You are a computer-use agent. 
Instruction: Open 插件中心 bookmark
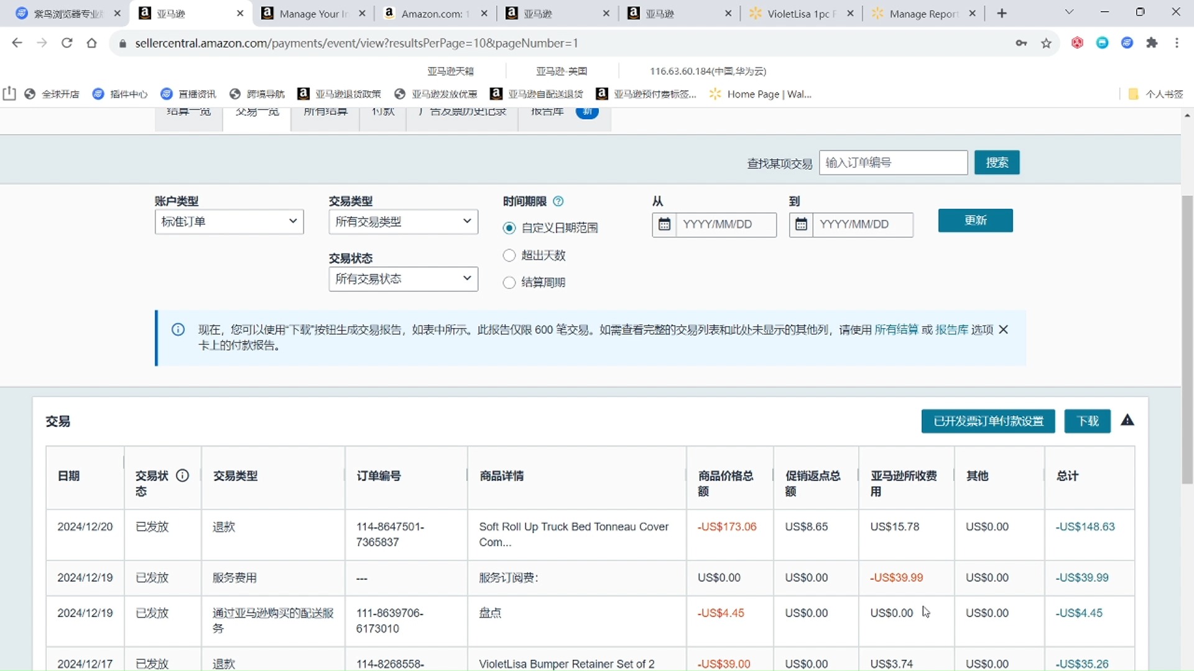coord(120,94)
